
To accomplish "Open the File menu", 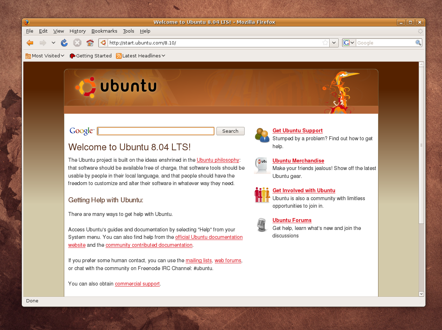I will click(x=30, y=31).
